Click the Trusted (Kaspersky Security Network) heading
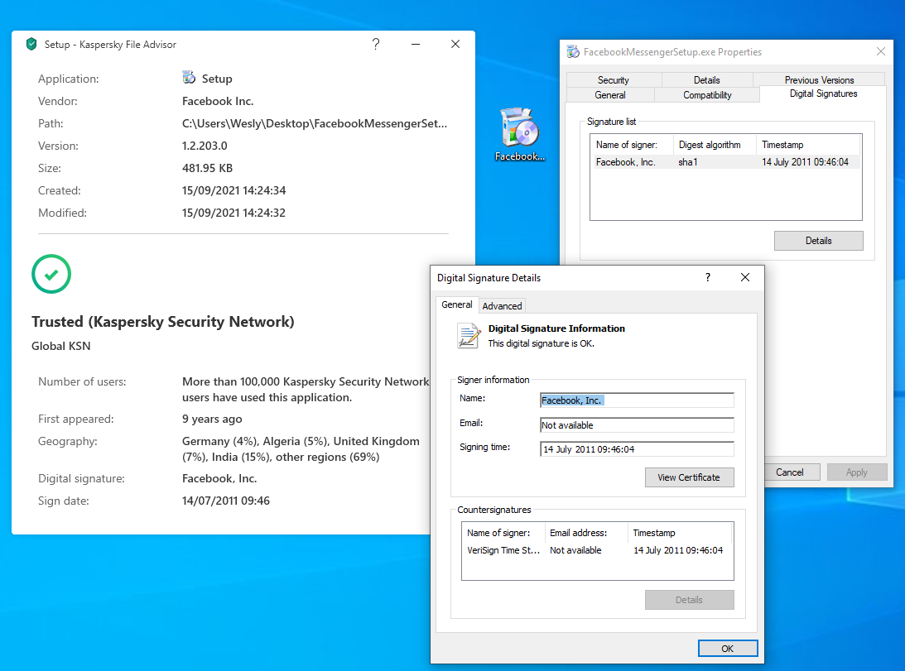This screenshot has height=671, width=905. pos(163,322)
